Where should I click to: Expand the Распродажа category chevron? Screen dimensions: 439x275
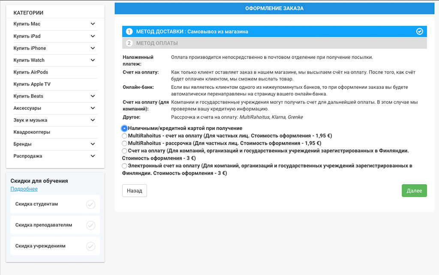(93, 156)
